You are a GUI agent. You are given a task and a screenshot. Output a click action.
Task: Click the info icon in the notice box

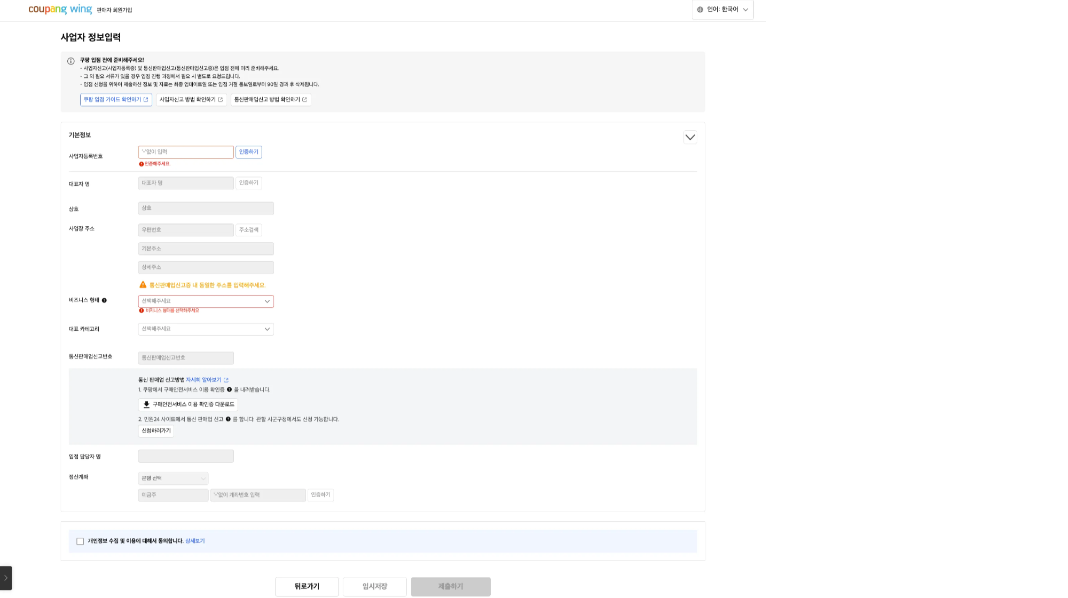click(x=71, y=61)
